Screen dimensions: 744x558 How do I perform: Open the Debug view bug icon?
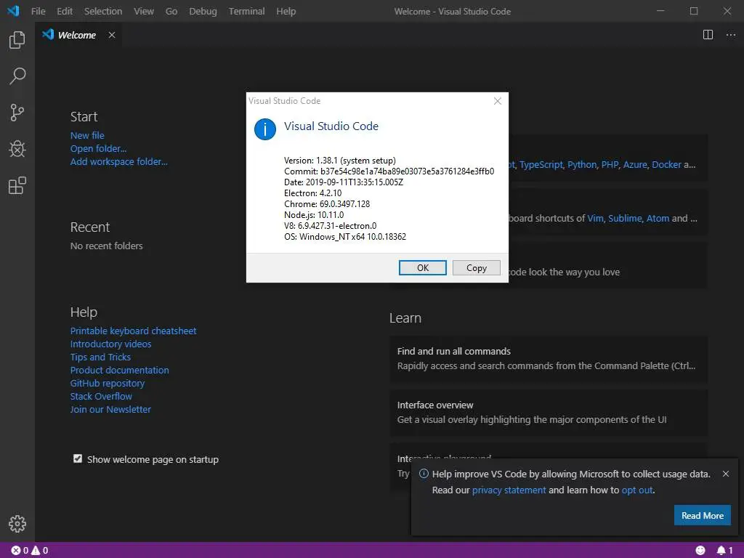[17, 149]
